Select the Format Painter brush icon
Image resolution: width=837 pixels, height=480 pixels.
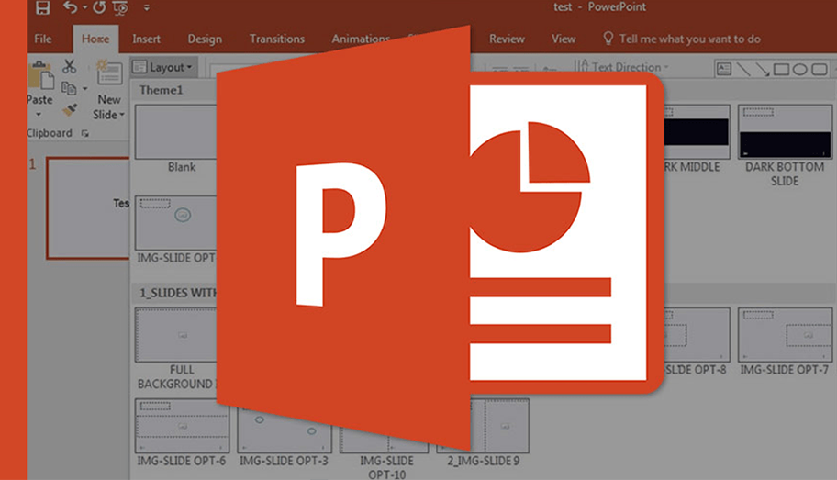pos(70,109)
